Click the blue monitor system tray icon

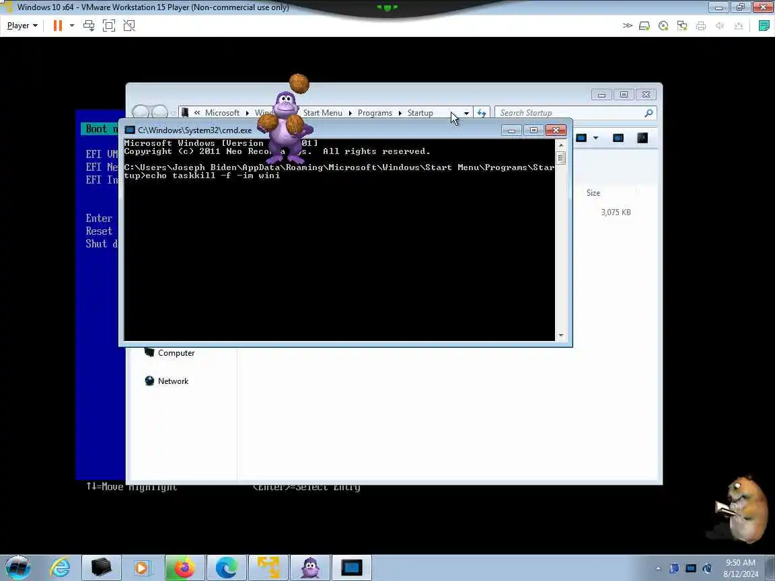click(x=691, y=568)
